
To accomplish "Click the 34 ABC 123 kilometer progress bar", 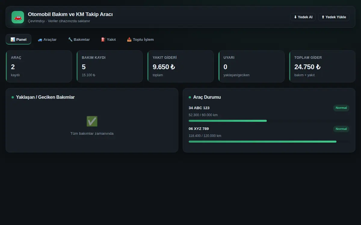I will (x=269, y=121).
